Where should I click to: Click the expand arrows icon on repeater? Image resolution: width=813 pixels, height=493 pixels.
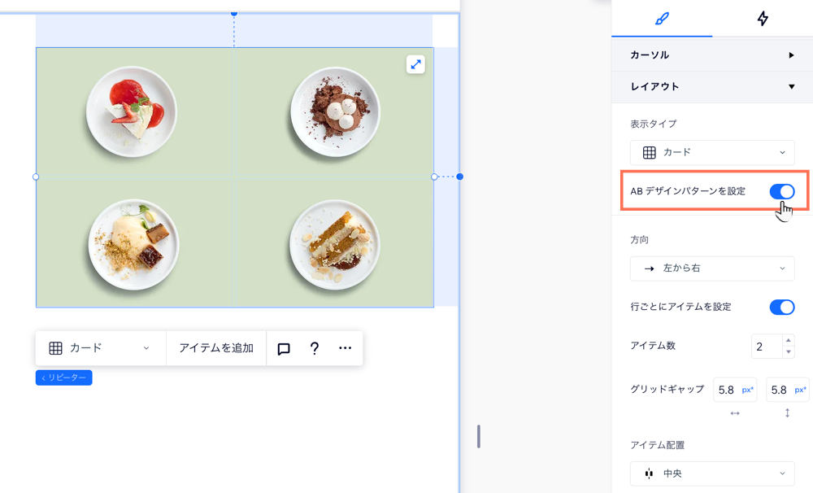point(415,64)
